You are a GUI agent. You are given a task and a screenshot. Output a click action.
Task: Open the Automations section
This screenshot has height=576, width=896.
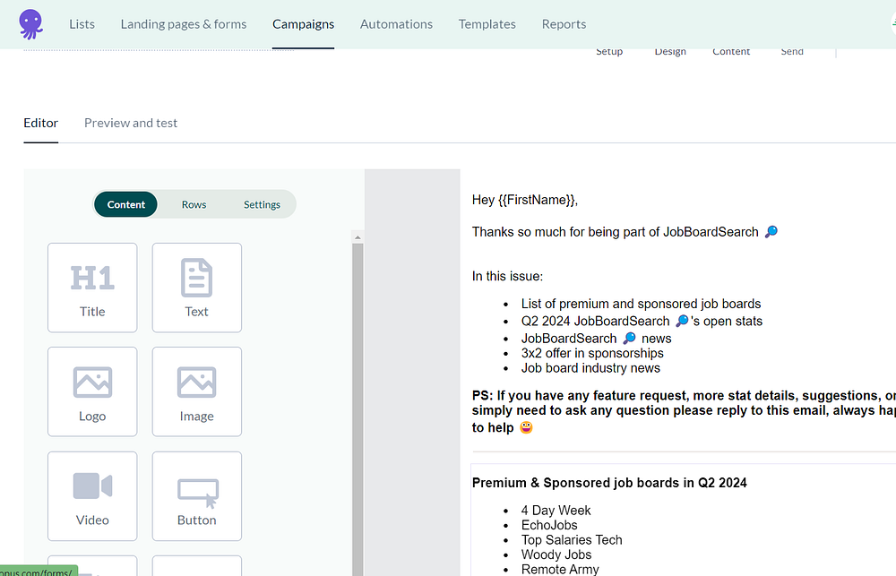point(396,24)
